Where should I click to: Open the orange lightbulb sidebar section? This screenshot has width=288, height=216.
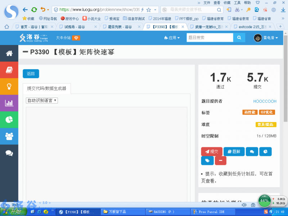click(x=9, y=86)
